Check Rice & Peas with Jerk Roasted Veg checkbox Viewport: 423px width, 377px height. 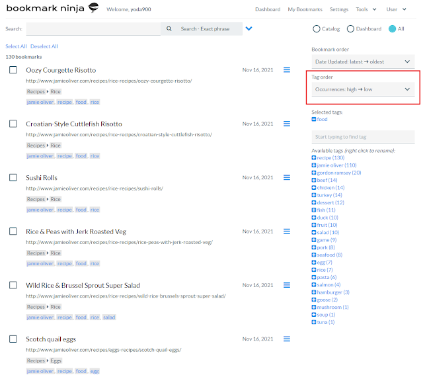coord(13,231)
